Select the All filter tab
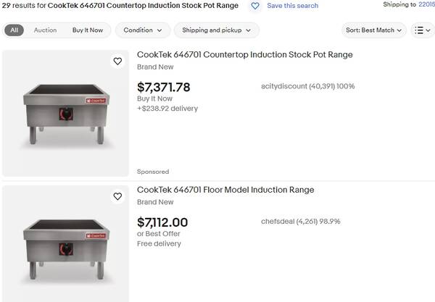 click(x=14, y=30)
